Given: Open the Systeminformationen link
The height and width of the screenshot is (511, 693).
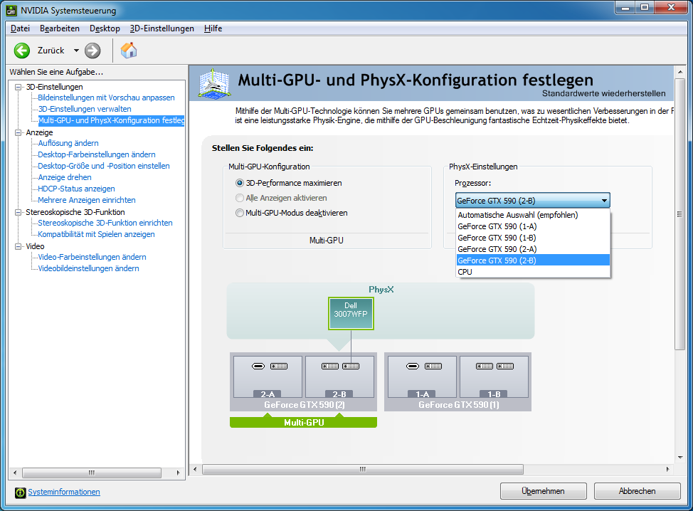Looking at the screenshot, I should pyautogui.click(x=64, y=492).
